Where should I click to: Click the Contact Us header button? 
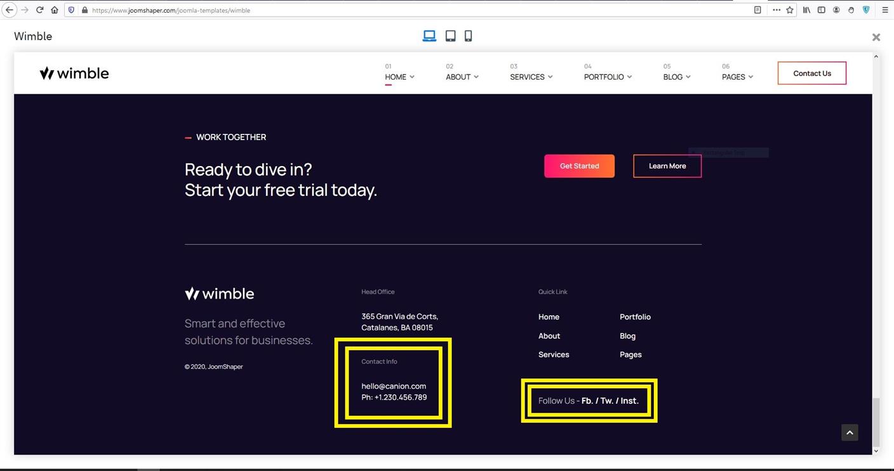coord(811,73)
